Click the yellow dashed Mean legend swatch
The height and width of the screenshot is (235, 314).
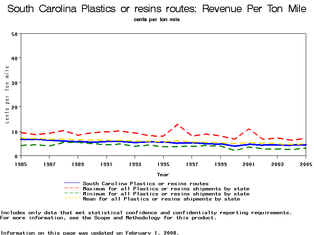72,199
